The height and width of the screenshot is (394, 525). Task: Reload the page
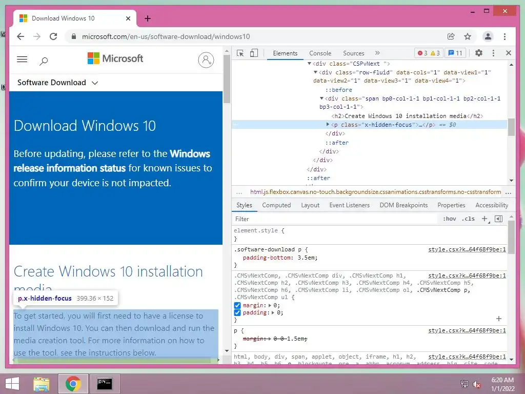[x=53, y=36]
